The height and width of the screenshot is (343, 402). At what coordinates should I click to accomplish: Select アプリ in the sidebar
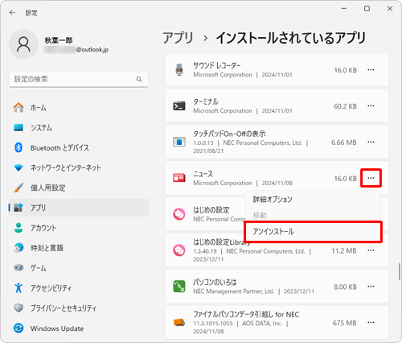(x=79, y=208)
